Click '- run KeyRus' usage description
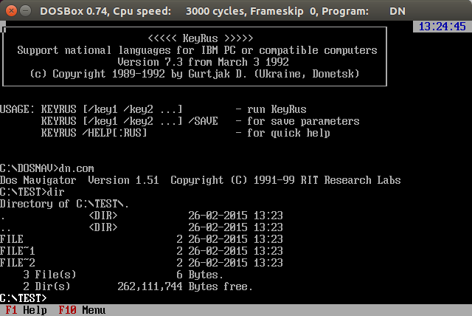Viewport: 472px width, 316px height. coord(271,109)
